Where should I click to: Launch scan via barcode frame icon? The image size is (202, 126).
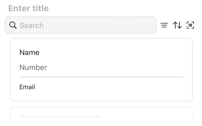point(190,25)
